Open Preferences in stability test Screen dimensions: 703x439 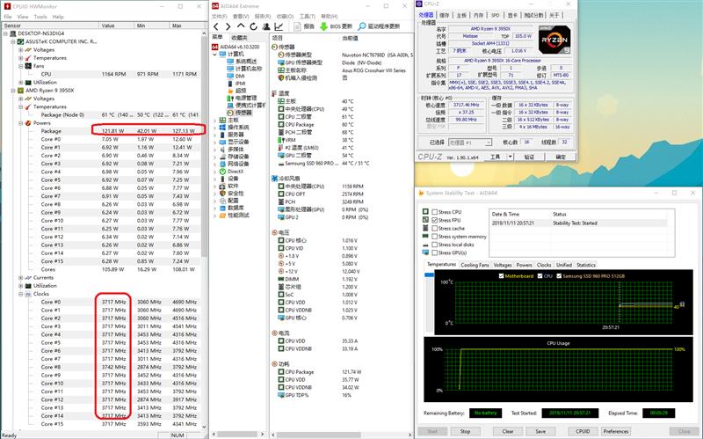616,431
